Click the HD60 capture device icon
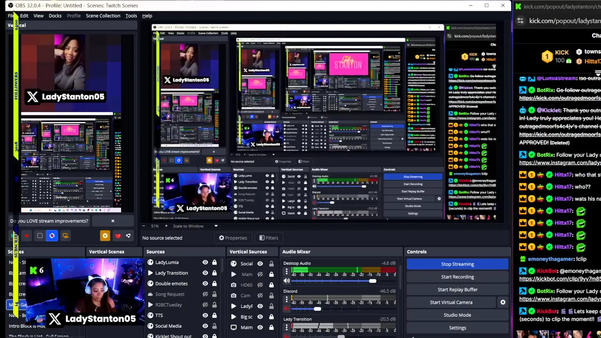The height and width of the screenshot is (338, 601). (x=233, y=285)
